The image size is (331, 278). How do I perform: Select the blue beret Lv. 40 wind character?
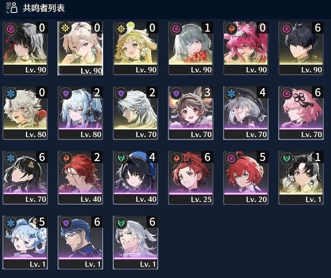coord(136,178)
